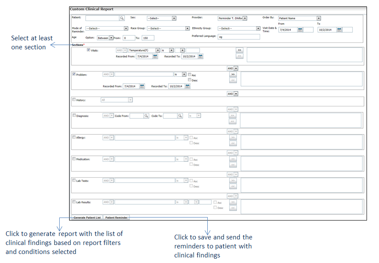Open History All dropdown

116,100
